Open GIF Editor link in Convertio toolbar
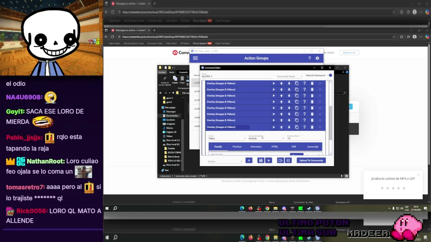The width and height of the screenshot is (431, 242). pos(185,43)
